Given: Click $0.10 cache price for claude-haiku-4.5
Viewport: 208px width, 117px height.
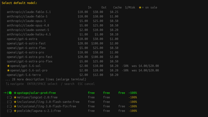Looking at the screenshot, I should click(x=114, y=35).
